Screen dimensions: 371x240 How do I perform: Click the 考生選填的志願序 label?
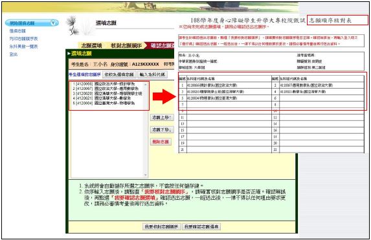85,74
